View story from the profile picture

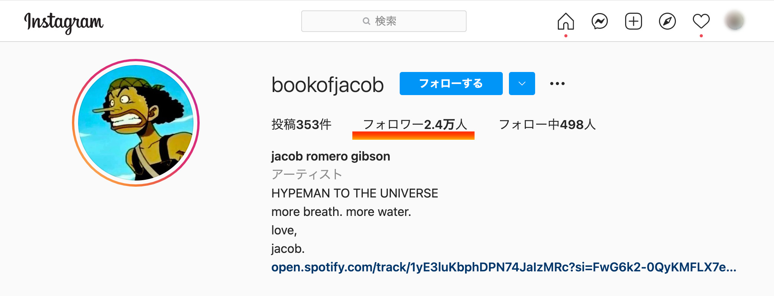[x=136, y=123]
